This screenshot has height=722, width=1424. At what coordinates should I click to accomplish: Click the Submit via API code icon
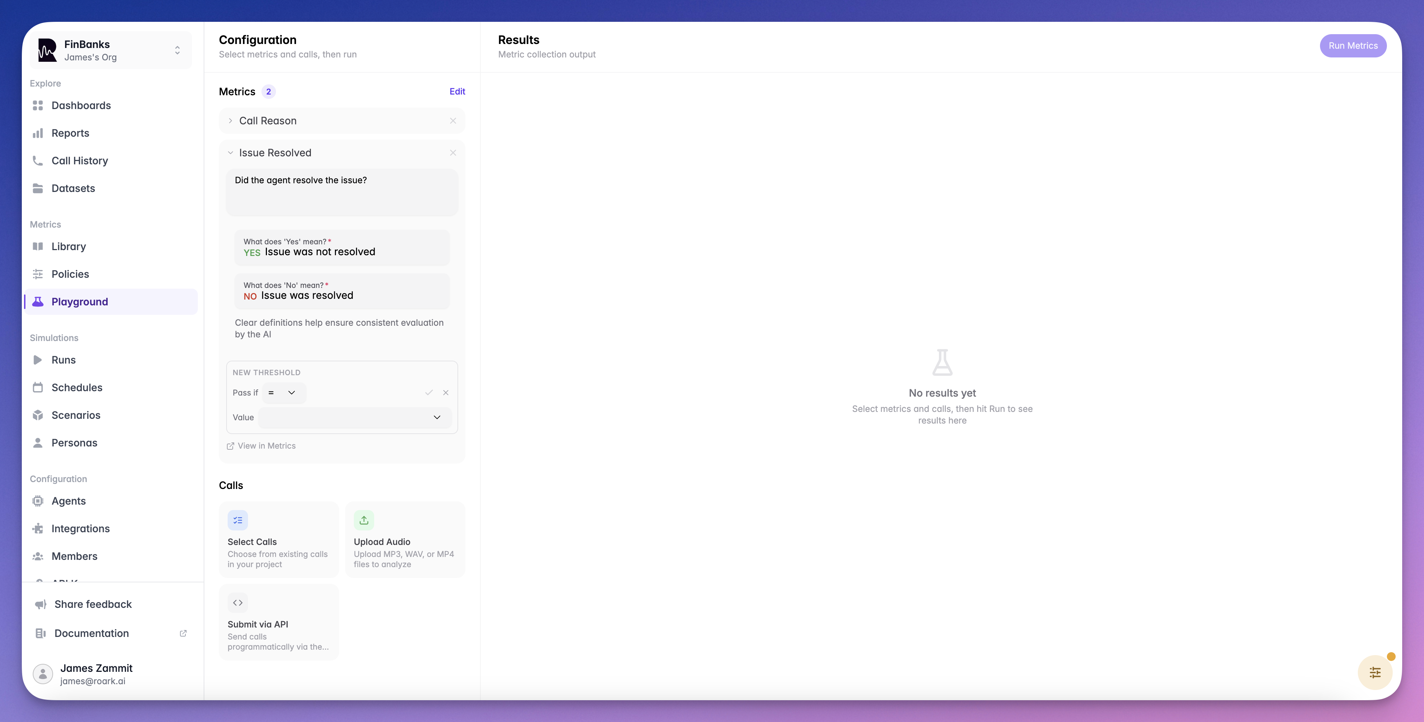(238, 603)
